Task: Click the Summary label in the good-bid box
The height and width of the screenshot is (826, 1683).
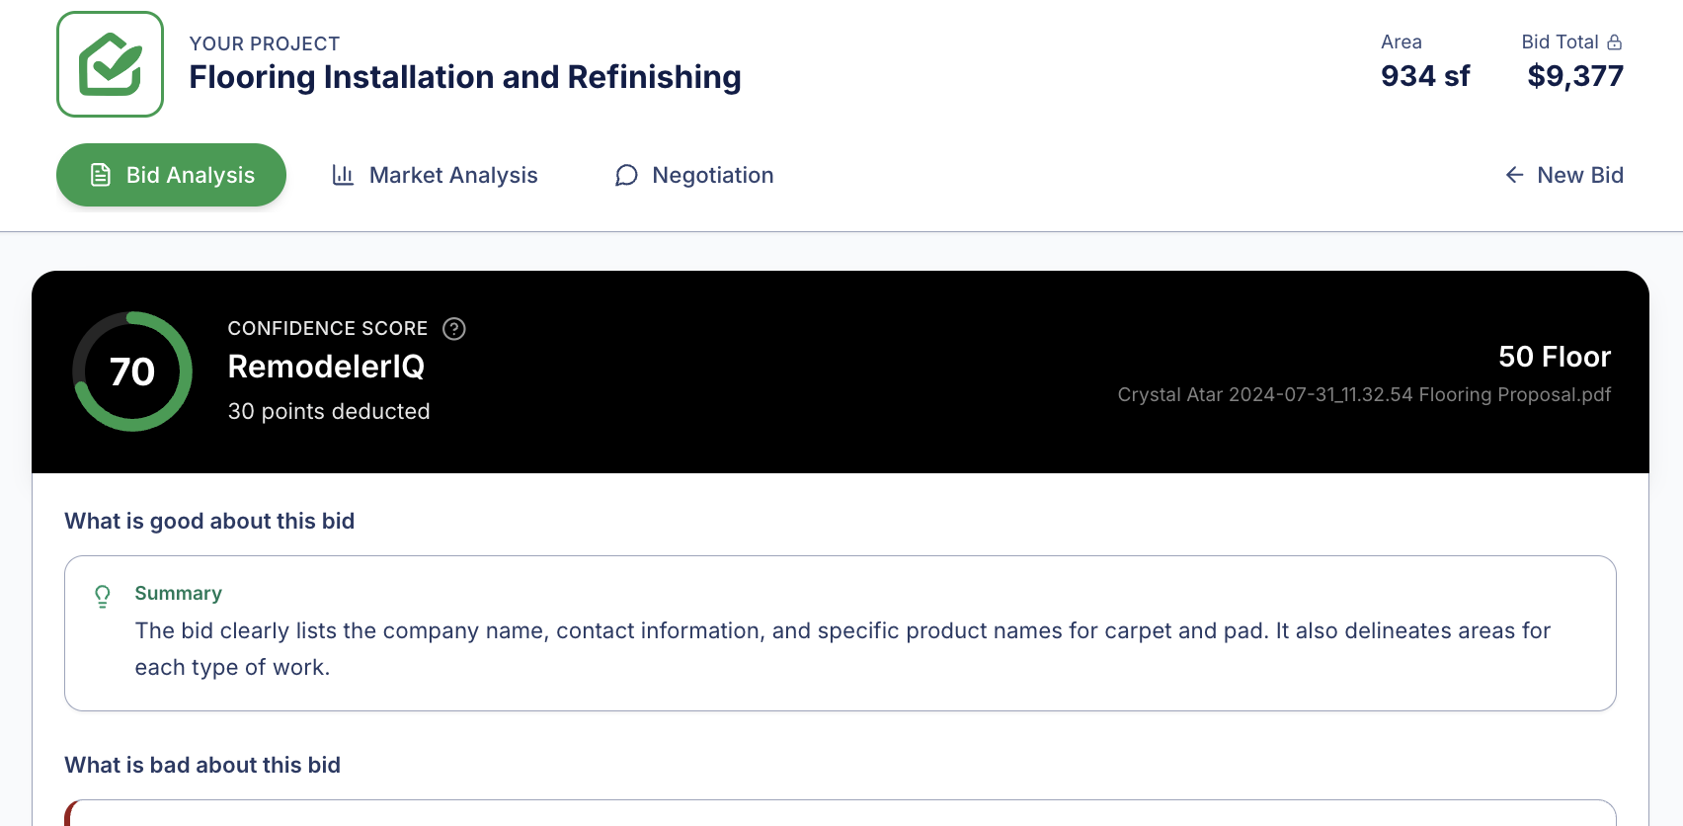Action: coord(179,593)
